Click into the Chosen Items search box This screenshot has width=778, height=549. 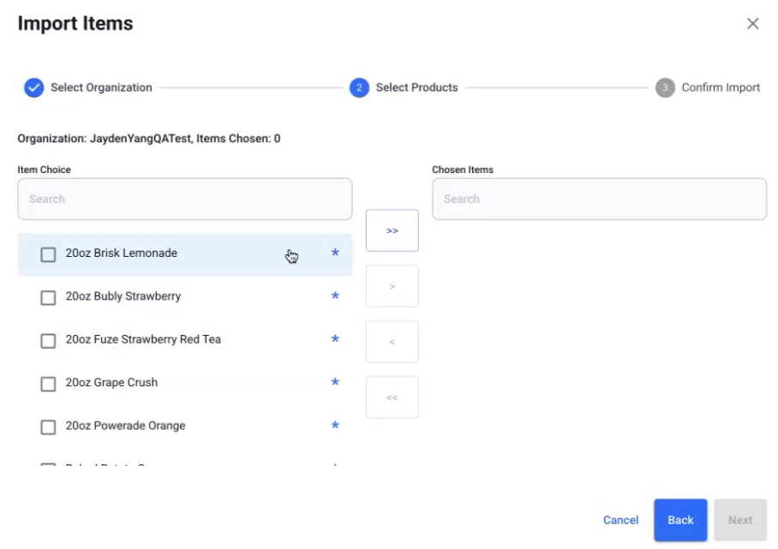point(599,199)
